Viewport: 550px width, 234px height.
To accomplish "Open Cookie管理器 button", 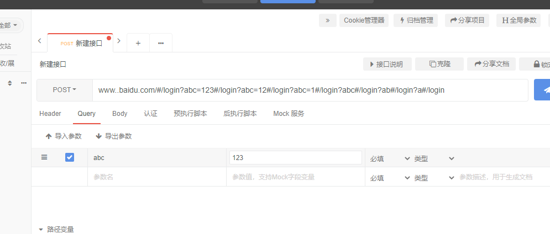I will [364, 20].
